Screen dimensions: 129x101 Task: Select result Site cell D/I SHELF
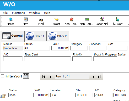pos(84,95)
